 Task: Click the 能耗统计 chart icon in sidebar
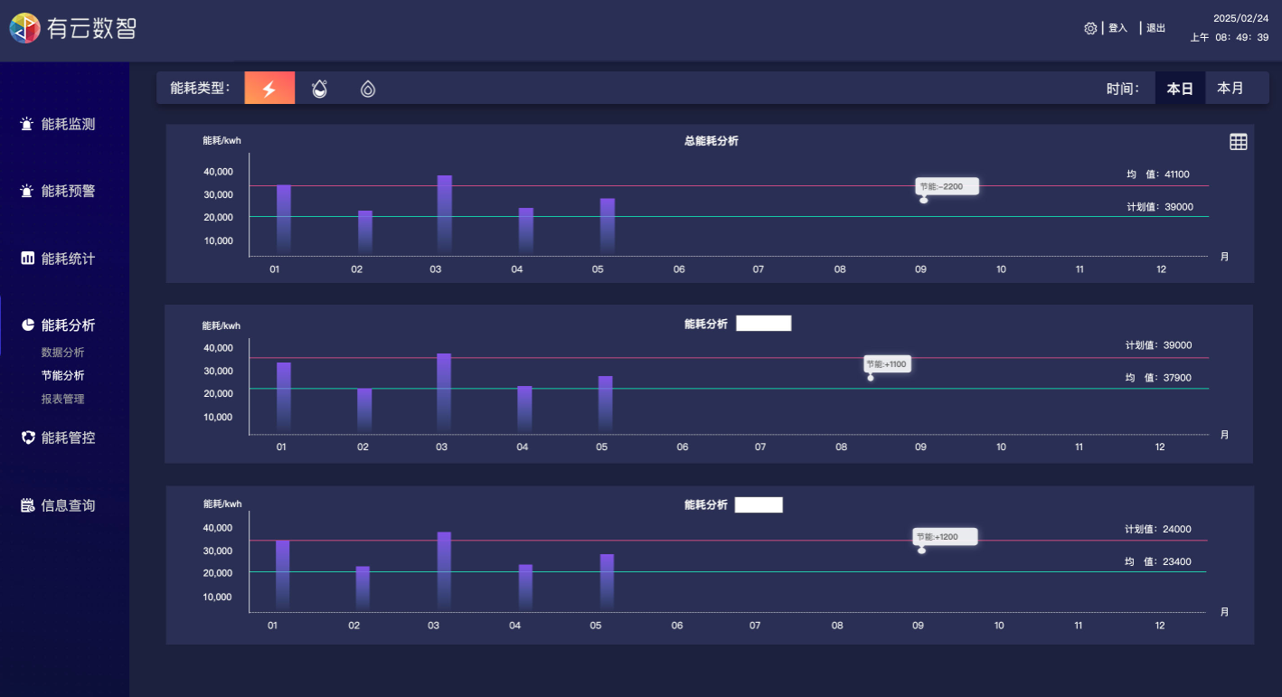click(x=27, y=259)
